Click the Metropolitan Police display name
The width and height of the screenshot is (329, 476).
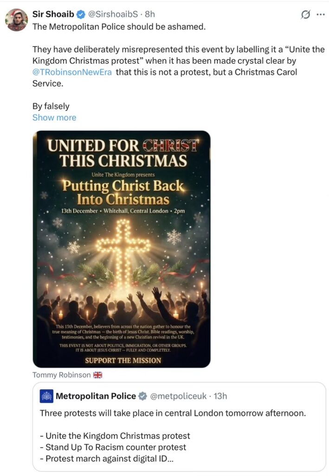(x=96, y=396)
